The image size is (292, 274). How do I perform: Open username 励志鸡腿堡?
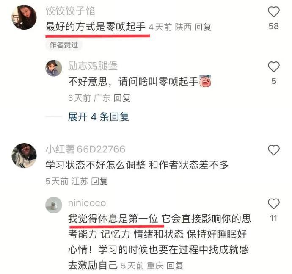[x=93, y=66]
